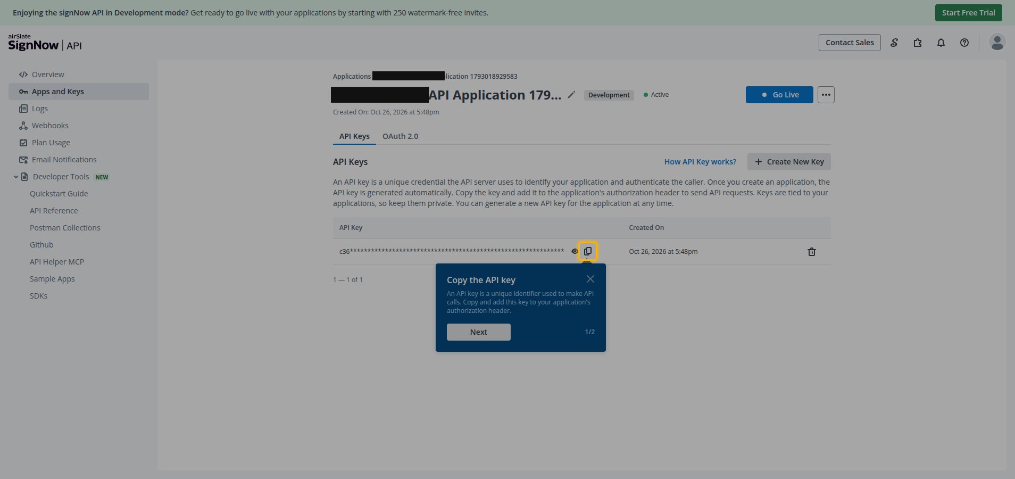Open the SignNow API logo home
Screen dimensions: 1015x479
45,43
